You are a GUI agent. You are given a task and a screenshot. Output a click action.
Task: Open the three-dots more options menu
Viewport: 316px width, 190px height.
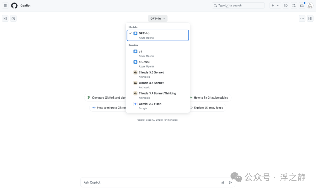coord(302,18)
